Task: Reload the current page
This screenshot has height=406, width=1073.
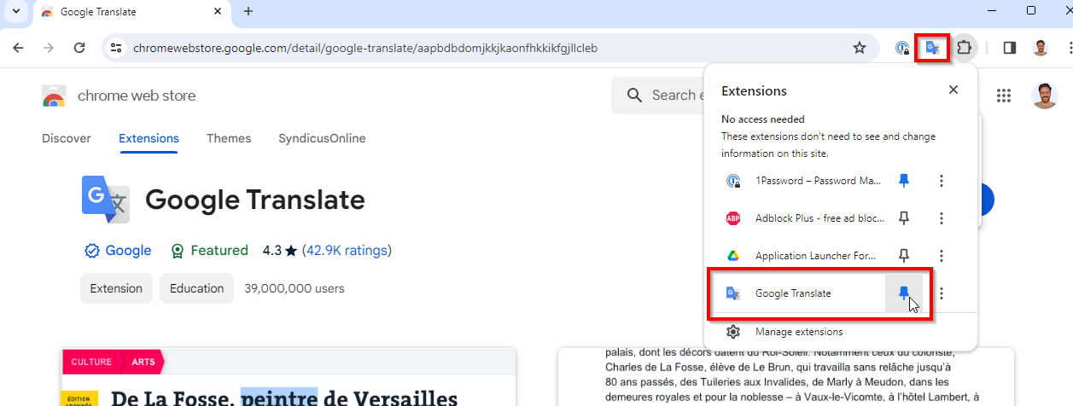Action: (x=79, y=48)
